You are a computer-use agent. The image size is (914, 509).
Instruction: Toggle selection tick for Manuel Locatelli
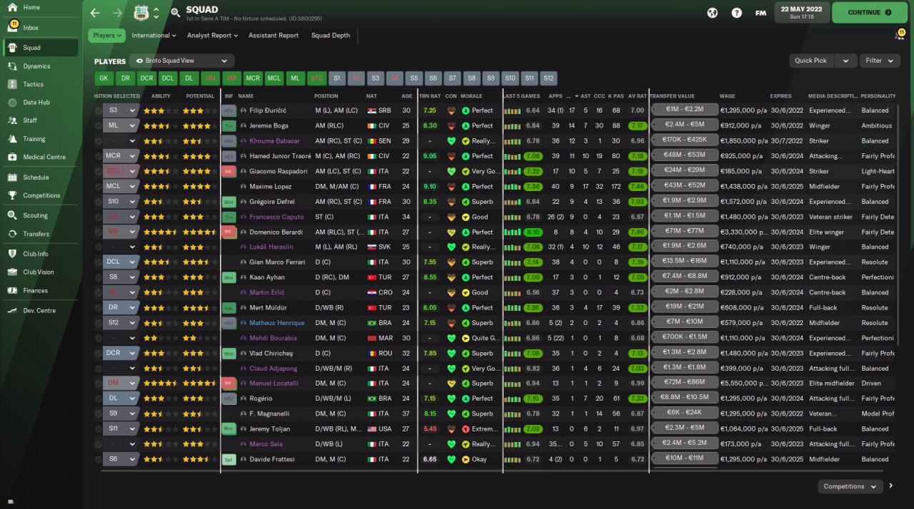point(99,384)
